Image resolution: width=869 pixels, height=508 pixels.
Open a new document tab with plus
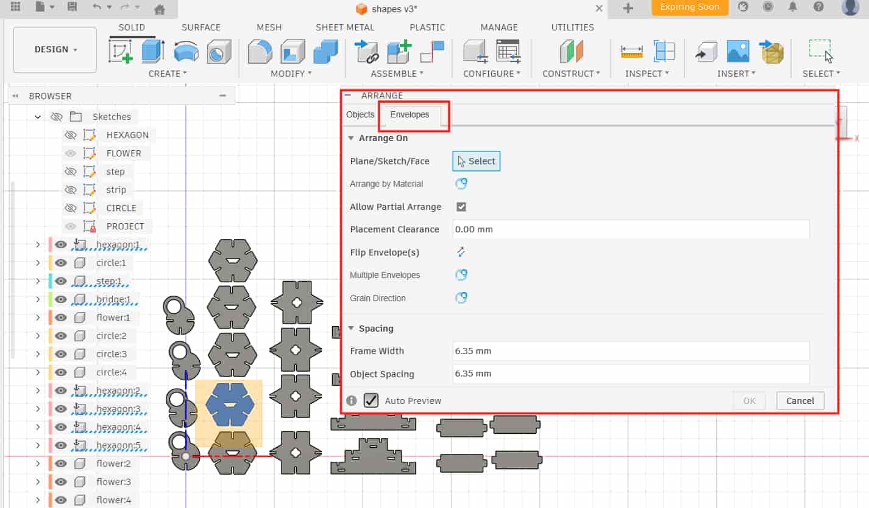pos(628,8)
